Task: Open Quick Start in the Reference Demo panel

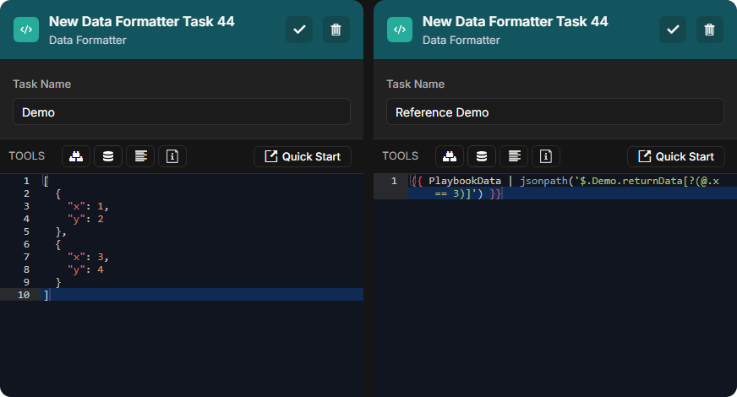Action: click(x=676, y=156)
